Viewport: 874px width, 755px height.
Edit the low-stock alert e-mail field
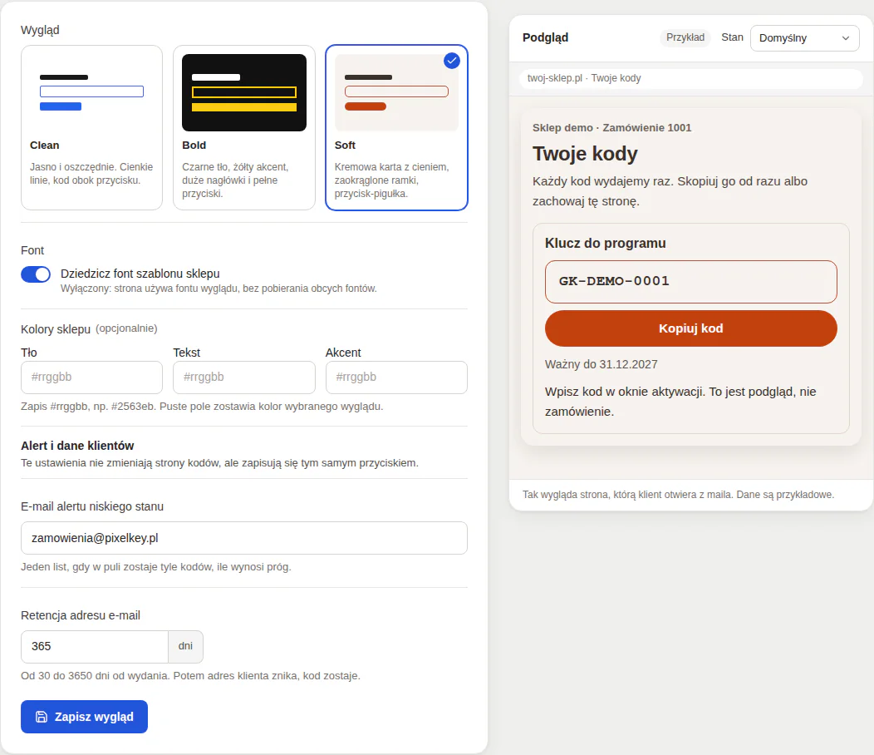click(x=244, y=538)
